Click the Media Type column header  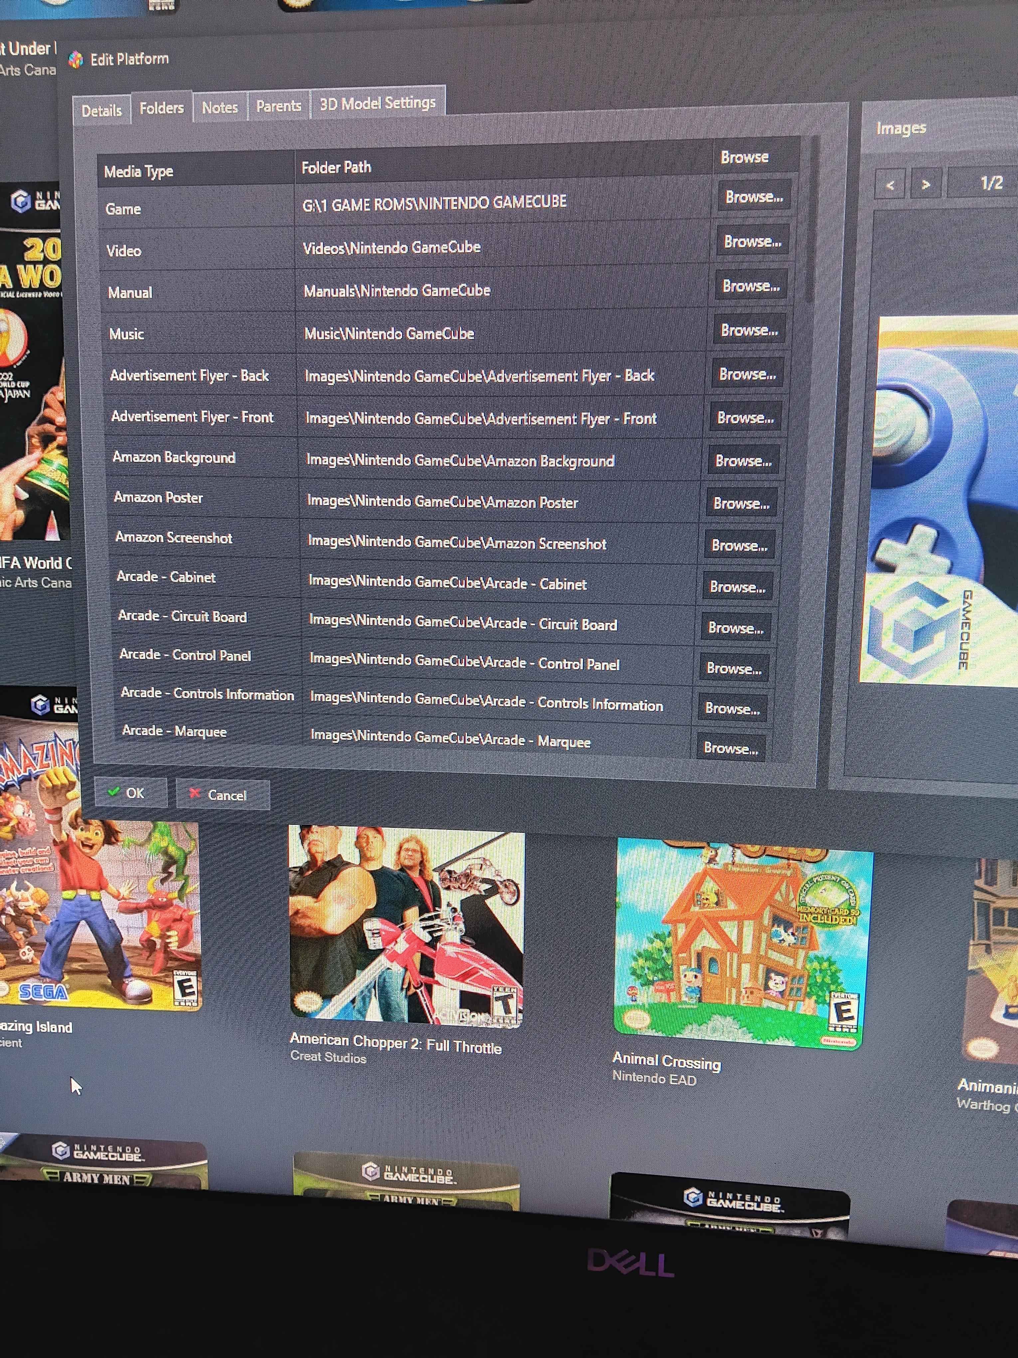click(196, 170)
